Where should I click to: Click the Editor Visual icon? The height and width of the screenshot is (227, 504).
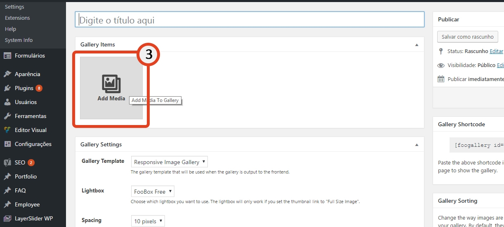click(x=7, y=130)
